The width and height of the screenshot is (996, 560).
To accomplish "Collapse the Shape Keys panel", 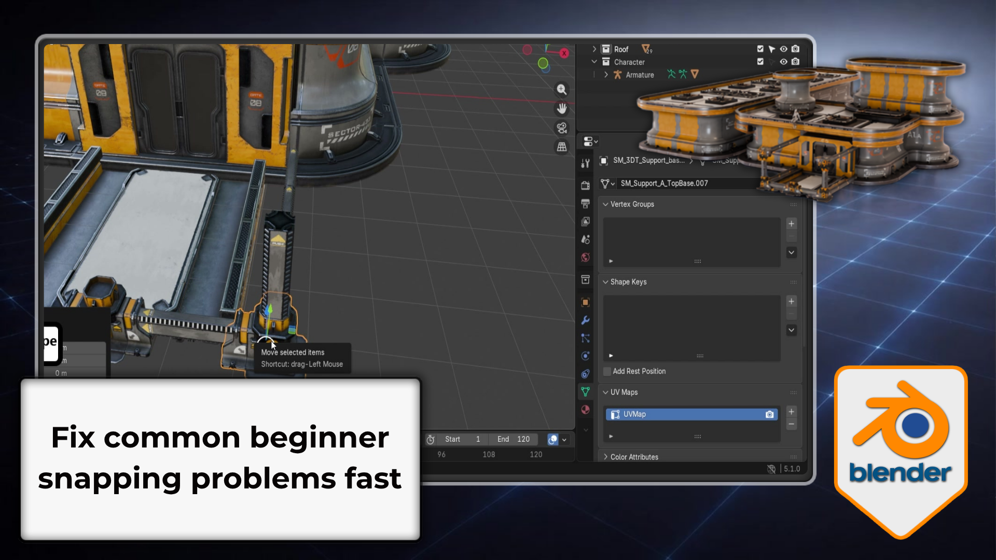I will 605,282.
